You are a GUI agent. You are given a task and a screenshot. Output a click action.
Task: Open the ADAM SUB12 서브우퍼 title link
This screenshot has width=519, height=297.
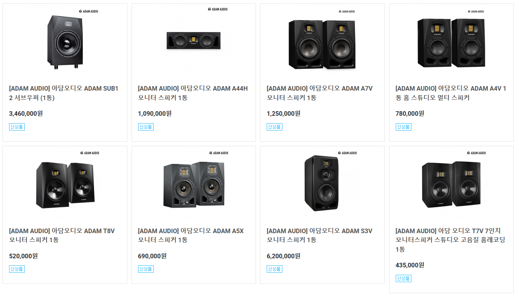(64, 93)
